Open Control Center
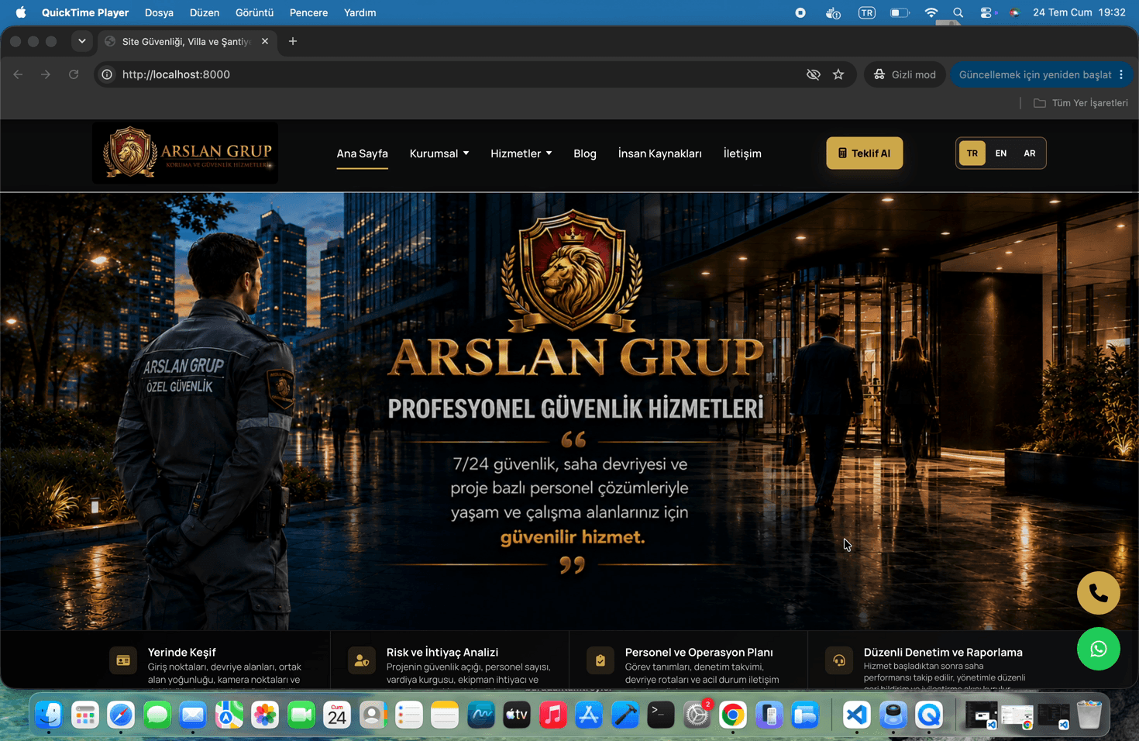 click(x=986, y=12)
